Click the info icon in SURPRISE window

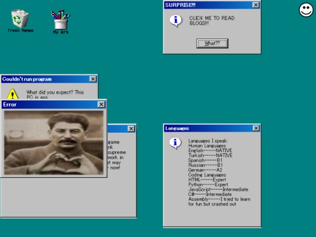click(x=176, y=20)
